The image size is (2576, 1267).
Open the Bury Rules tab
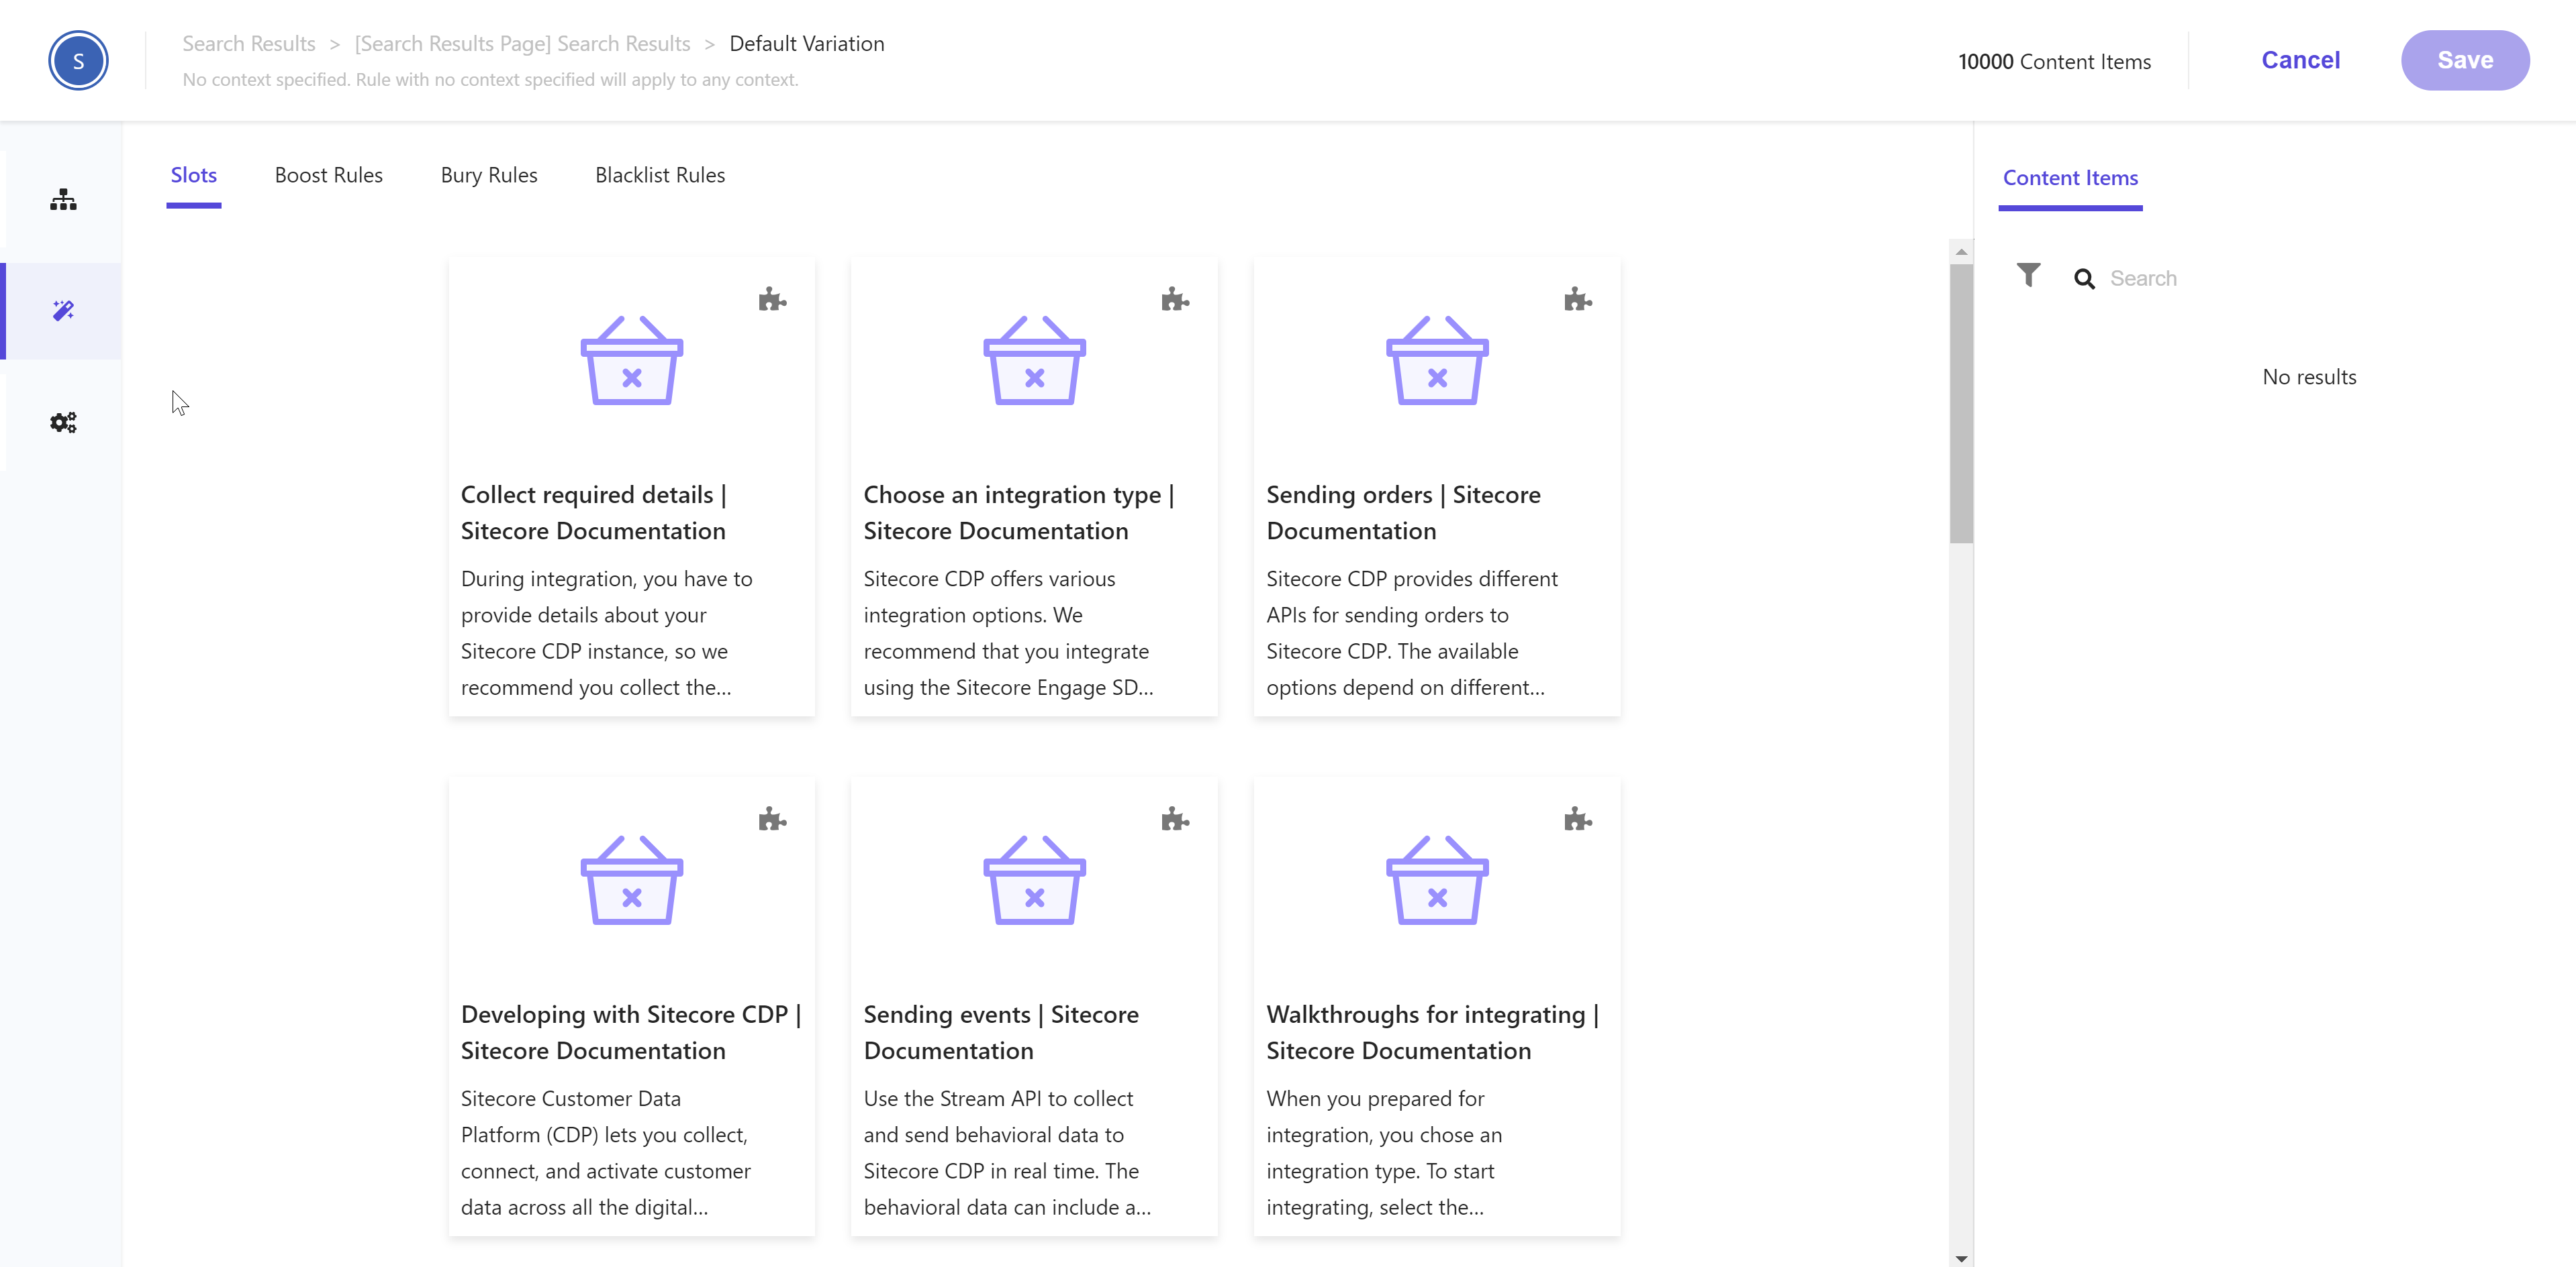(489, 176)
